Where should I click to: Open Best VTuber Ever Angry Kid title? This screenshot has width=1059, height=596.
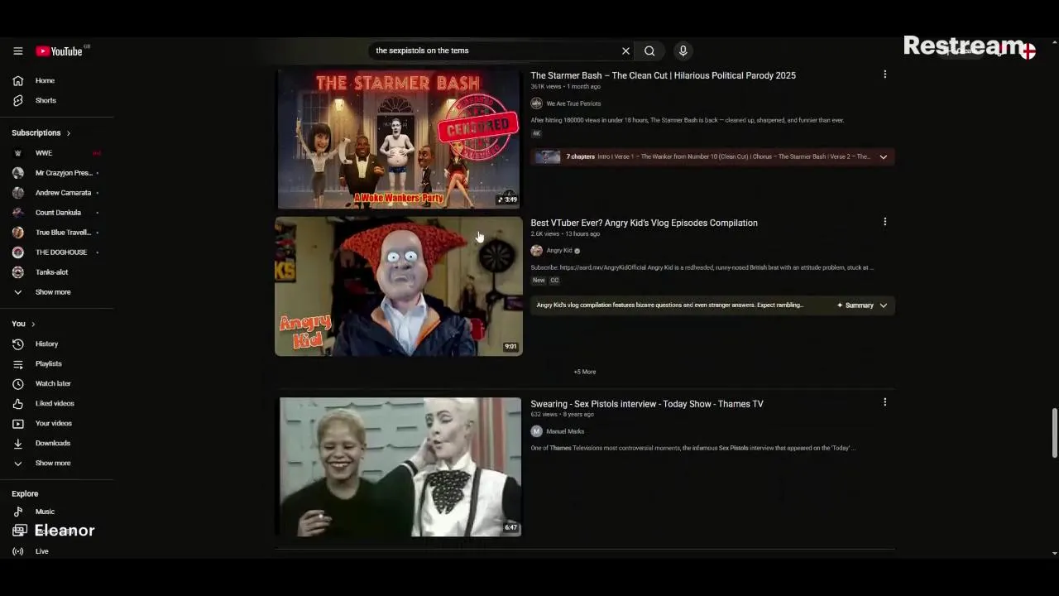[x=644, y=223]
